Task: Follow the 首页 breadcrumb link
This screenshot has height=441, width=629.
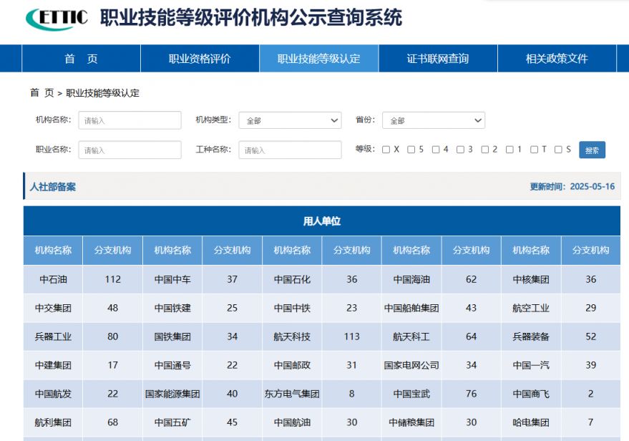Action: [x=42, y=93]
